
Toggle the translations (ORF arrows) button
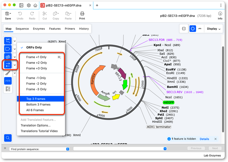(x=8, y=65)
